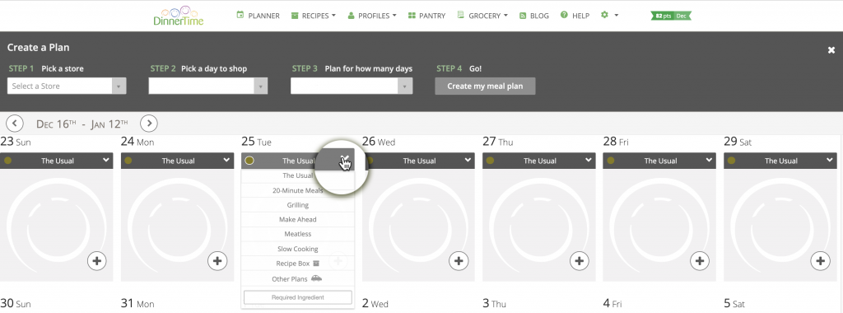Click the 82 pts reward badge

pyautogui.click(x=671, y=16)
